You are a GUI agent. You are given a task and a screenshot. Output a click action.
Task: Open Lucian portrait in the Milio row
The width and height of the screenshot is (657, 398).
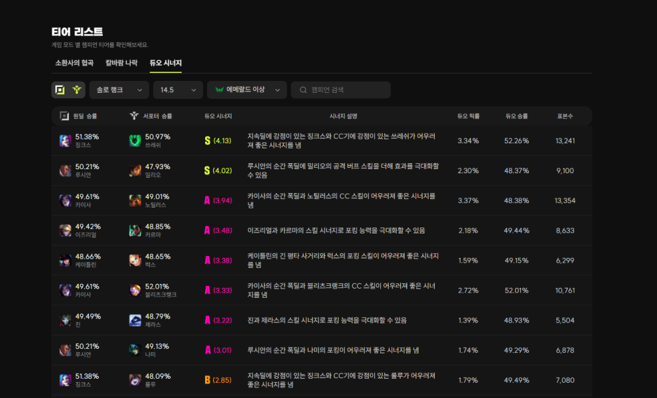65,170
